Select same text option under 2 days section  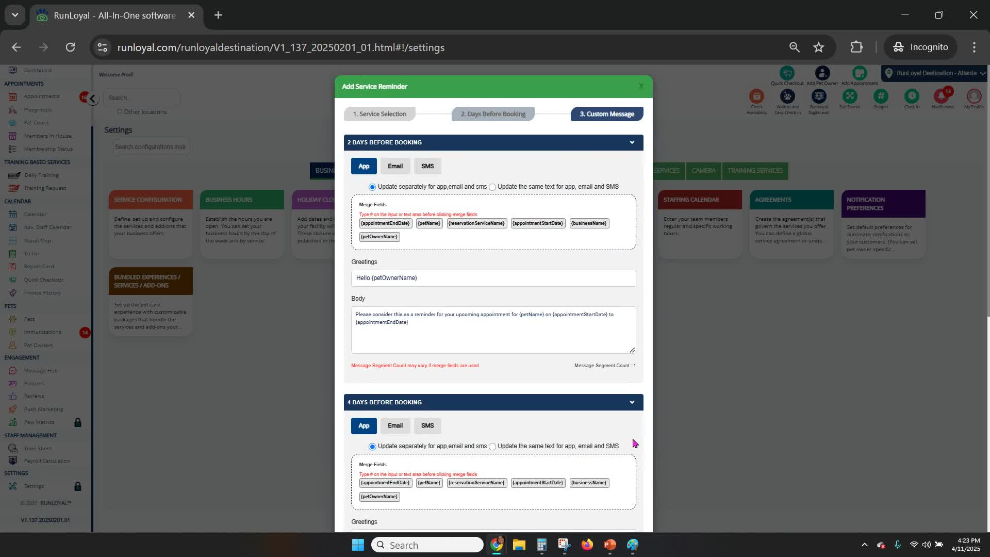coord(492,187)
